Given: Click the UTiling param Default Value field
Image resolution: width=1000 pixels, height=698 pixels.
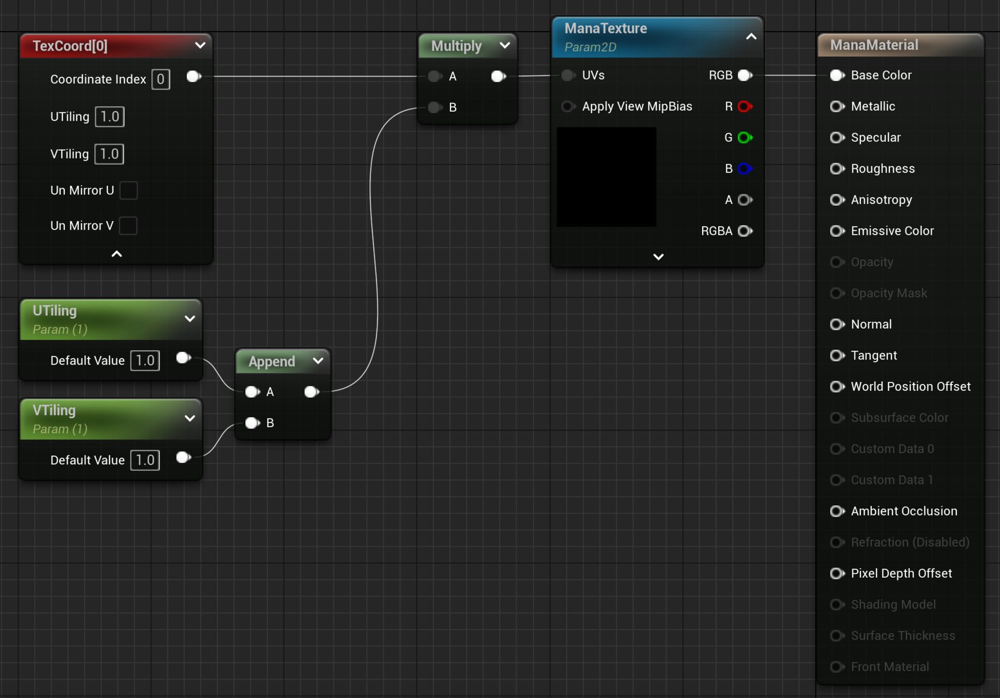Looking at the screenshot, I should [x=145, y=360].
